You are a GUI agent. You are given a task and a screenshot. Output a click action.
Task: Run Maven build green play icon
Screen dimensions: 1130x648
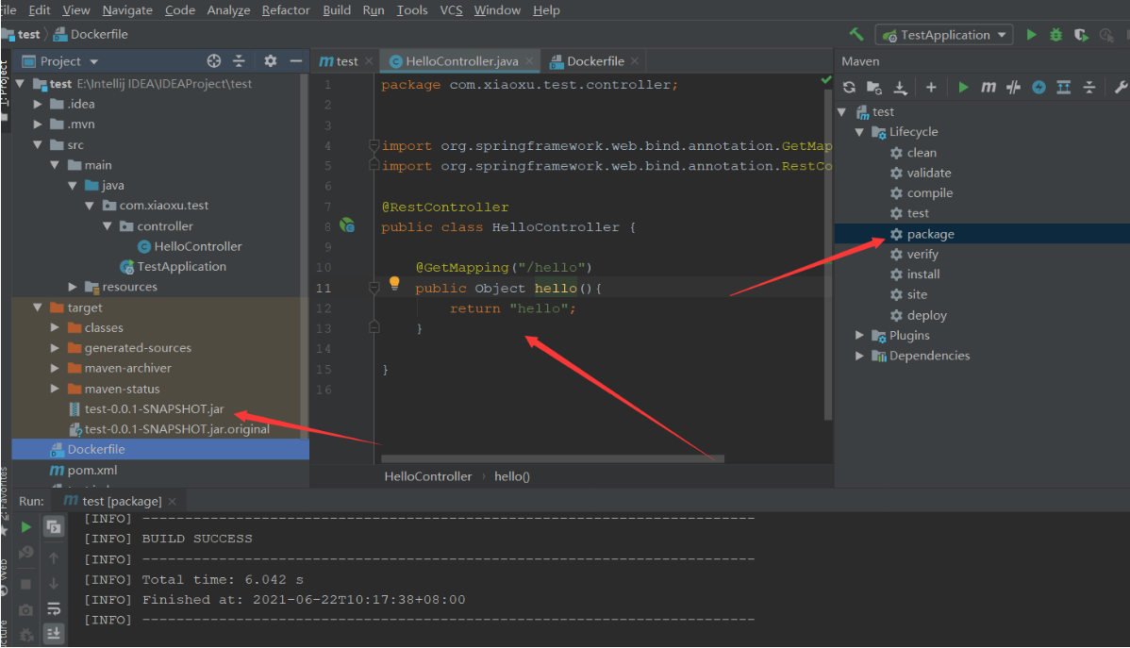tap(964, 87)
